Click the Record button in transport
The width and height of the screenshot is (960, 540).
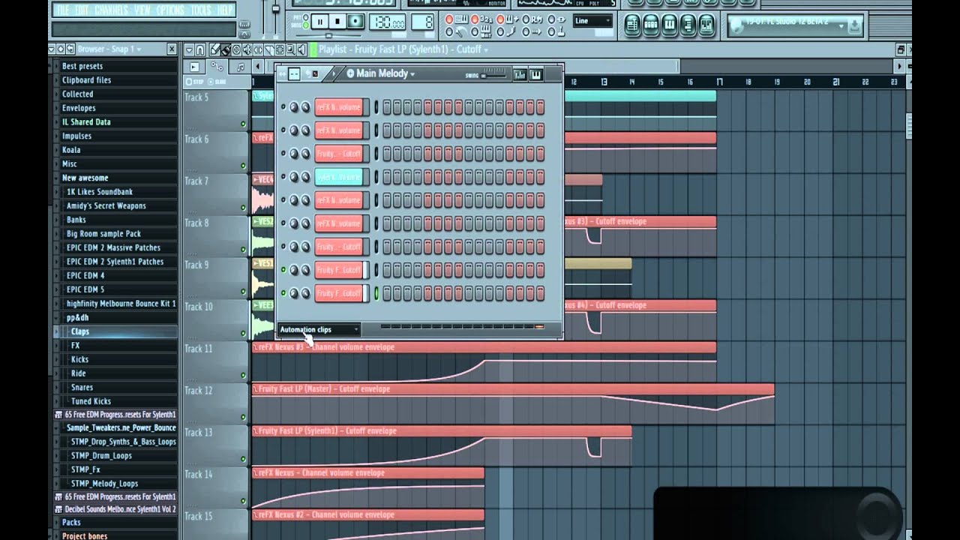pos(355,22)
